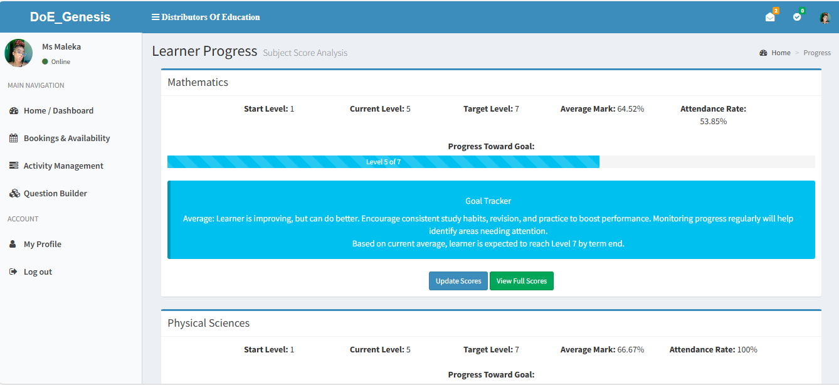Click the DoE_Genesis logo title

pyautogui.click(x=70, y=17)
